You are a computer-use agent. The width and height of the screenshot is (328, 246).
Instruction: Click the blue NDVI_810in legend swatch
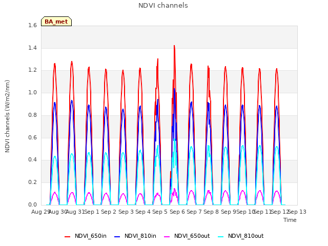pos(117,237)
